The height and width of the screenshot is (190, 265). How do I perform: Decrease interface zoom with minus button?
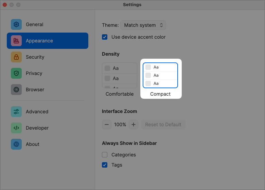pos(107,125)
